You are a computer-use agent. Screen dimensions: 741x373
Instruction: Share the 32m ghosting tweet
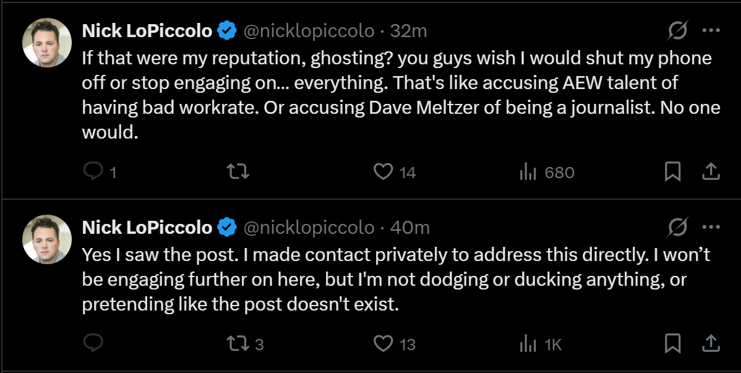tap(711, 171)
